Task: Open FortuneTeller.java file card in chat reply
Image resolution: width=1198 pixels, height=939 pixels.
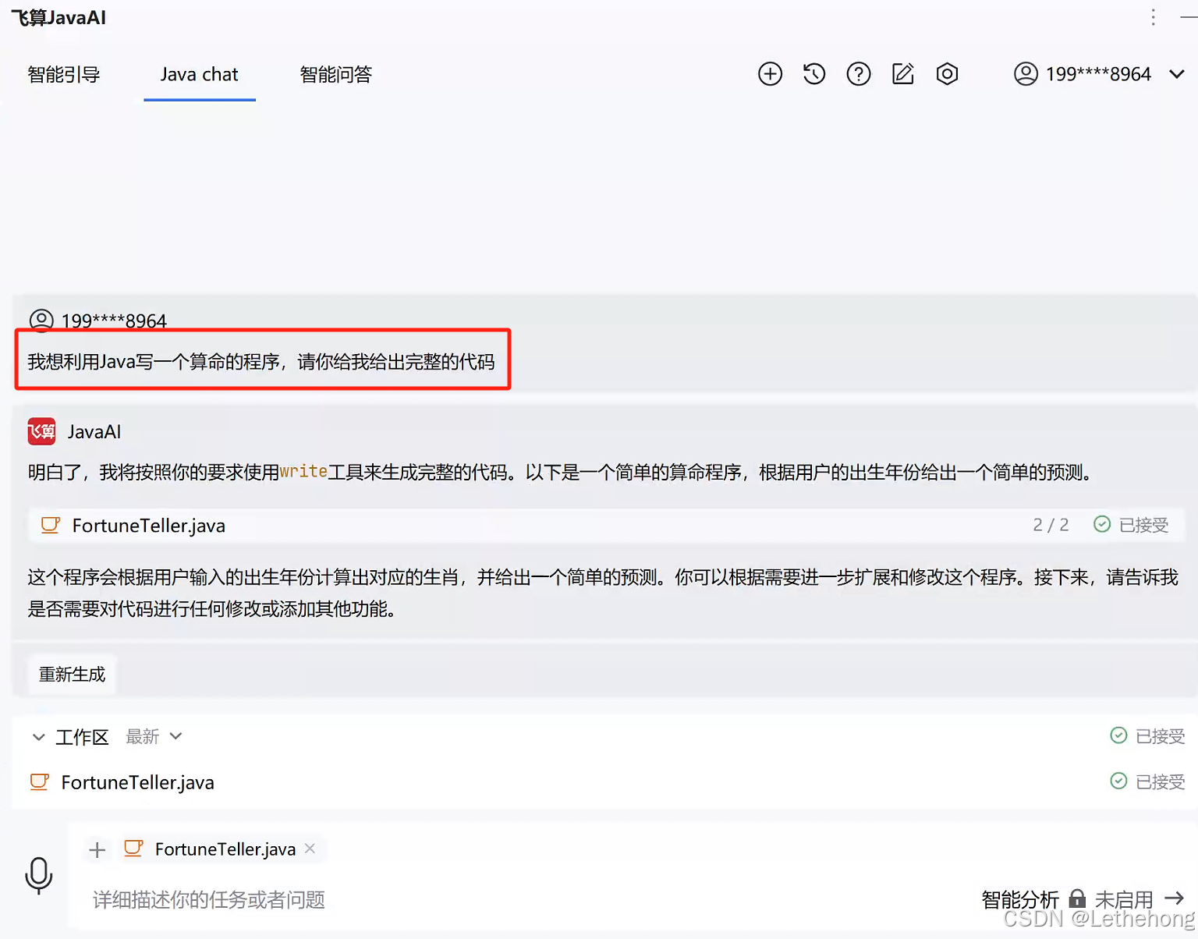Action: (606, 526)
